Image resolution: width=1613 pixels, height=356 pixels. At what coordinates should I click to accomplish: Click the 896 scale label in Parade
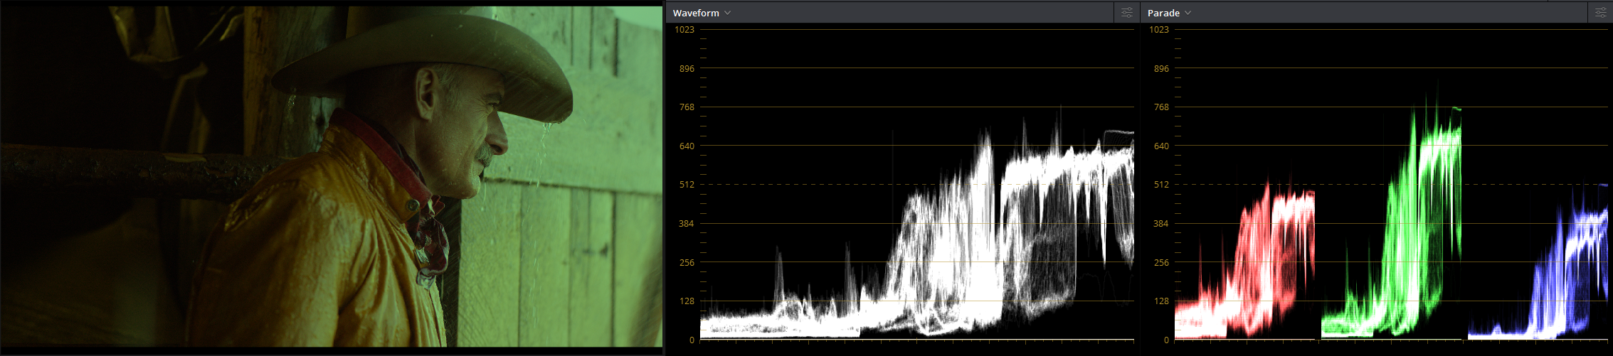coord(1161,69)
